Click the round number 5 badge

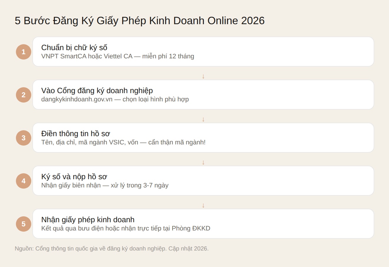(x=24, y=224)
